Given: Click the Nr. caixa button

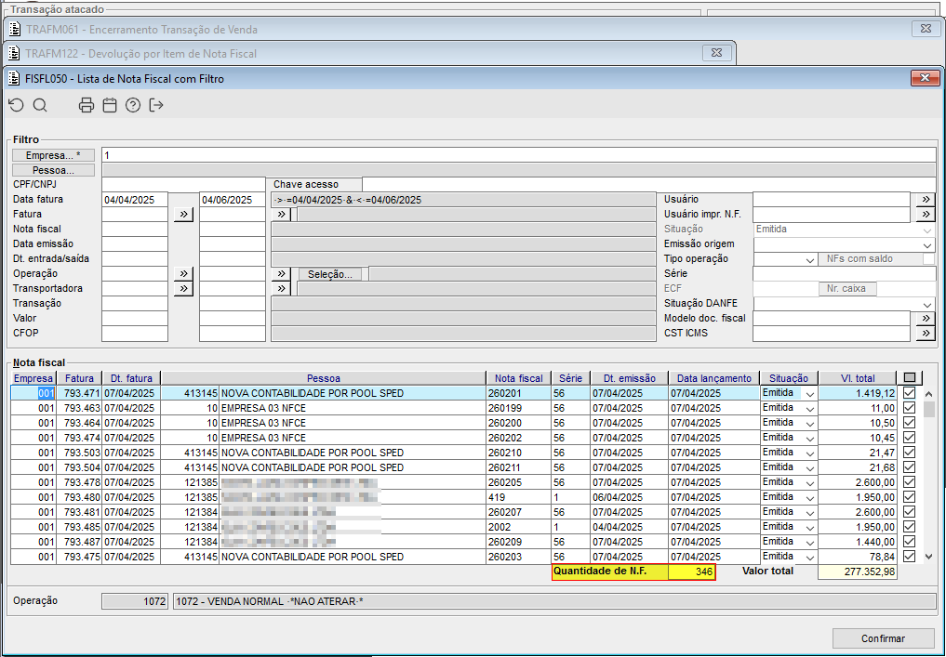Looking at the screenshot, I should coord(846,289).
